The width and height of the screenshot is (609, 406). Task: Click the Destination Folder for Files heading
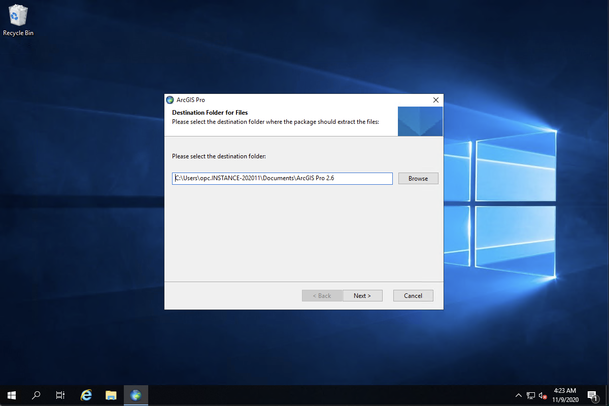point(210,112)
